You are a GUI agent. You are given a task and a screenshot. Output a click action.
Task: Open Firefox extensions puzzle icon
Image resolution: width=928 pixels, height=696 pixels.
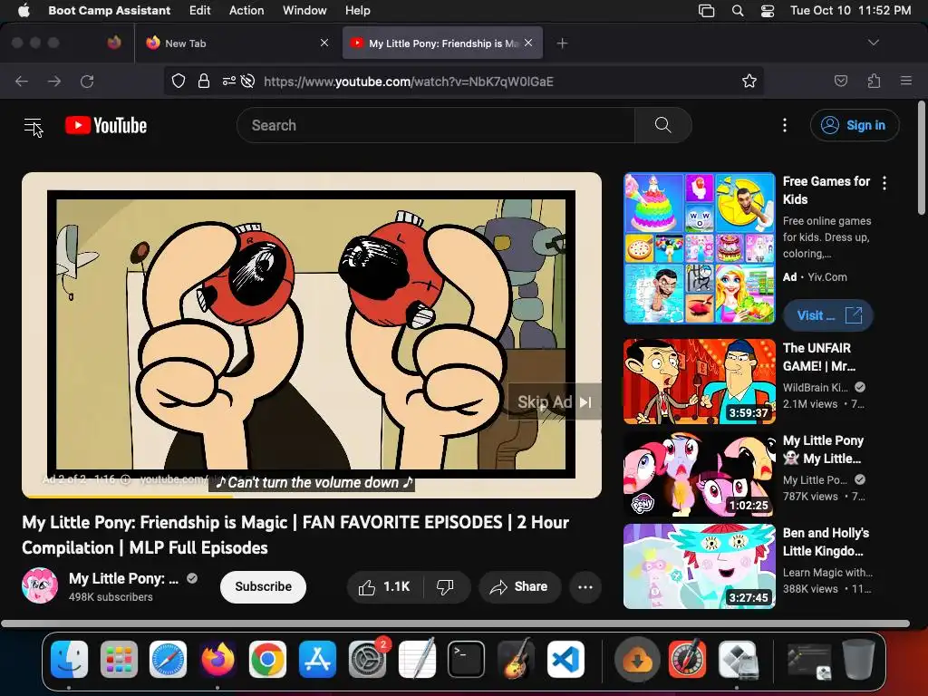[874, 81]
